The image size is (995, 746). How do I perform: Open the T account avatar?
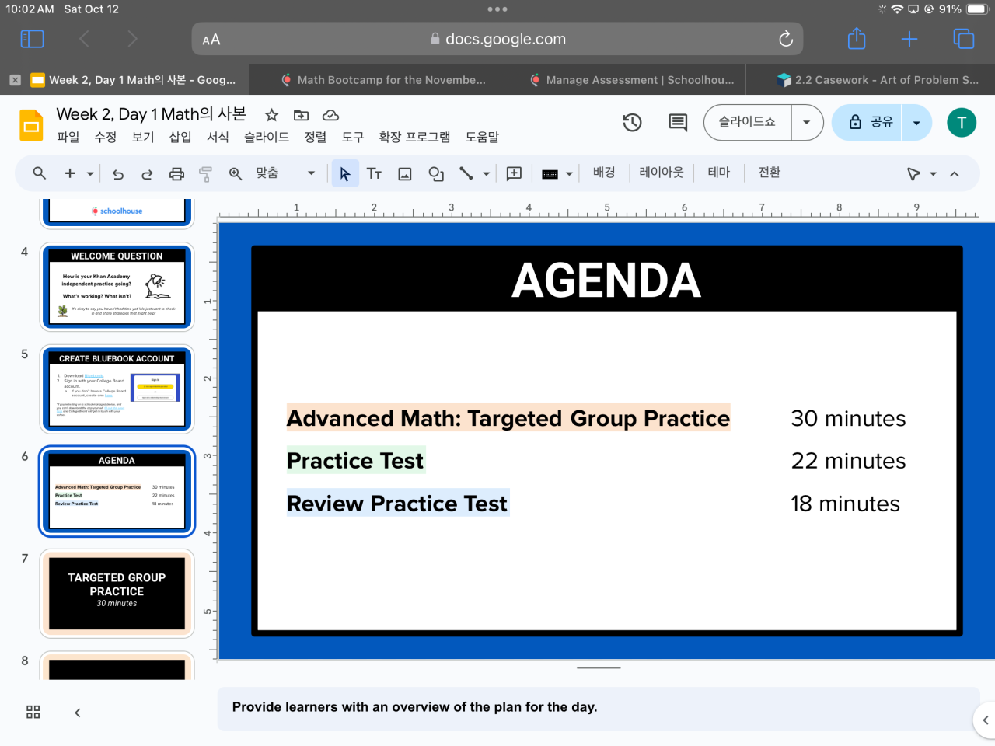(x=962, y=122)
